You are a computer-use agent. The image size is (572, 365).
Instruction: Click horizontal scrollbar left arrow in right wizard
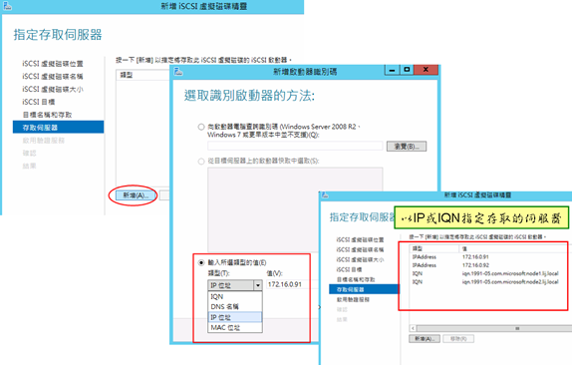(x=413, y=328)
